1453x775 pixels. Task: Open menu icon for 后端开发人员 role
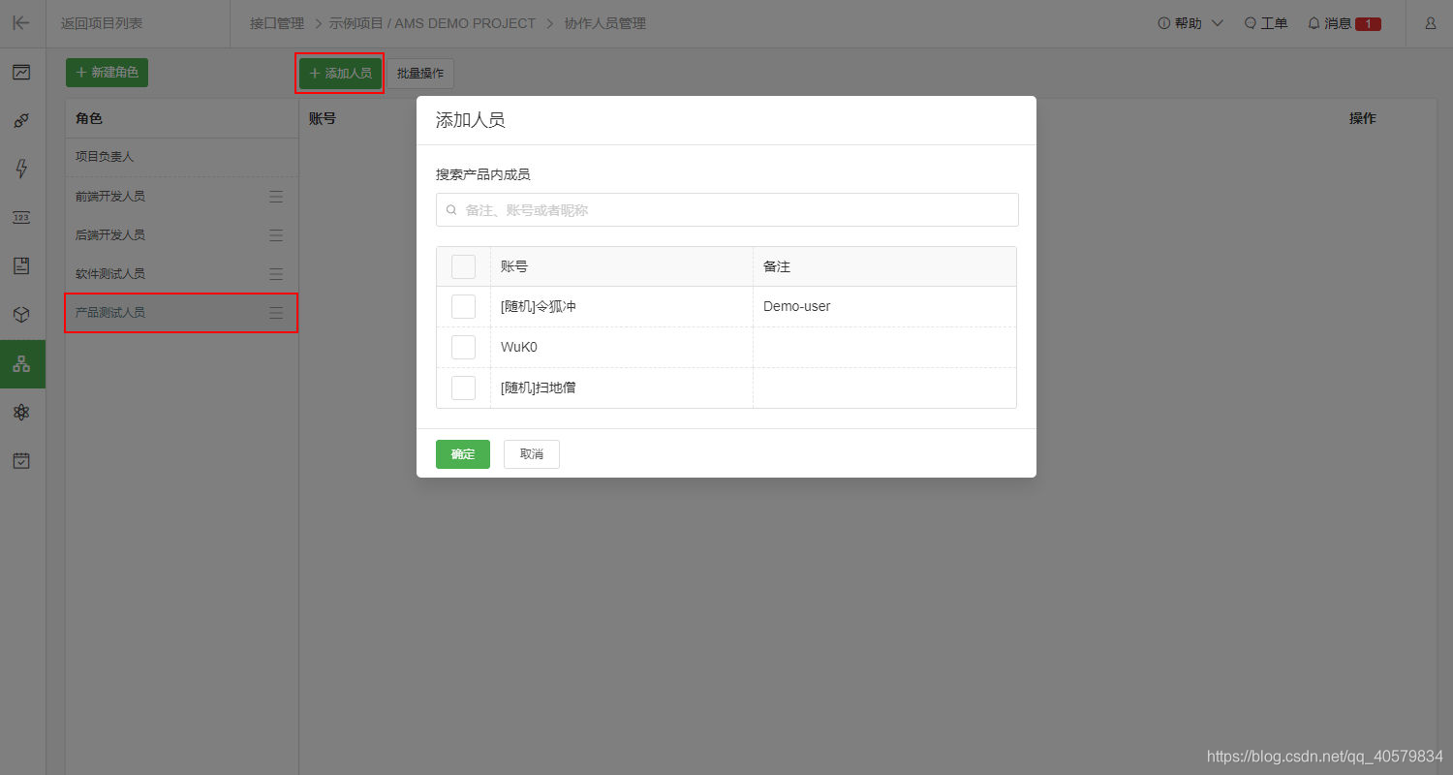coord(276,235)
